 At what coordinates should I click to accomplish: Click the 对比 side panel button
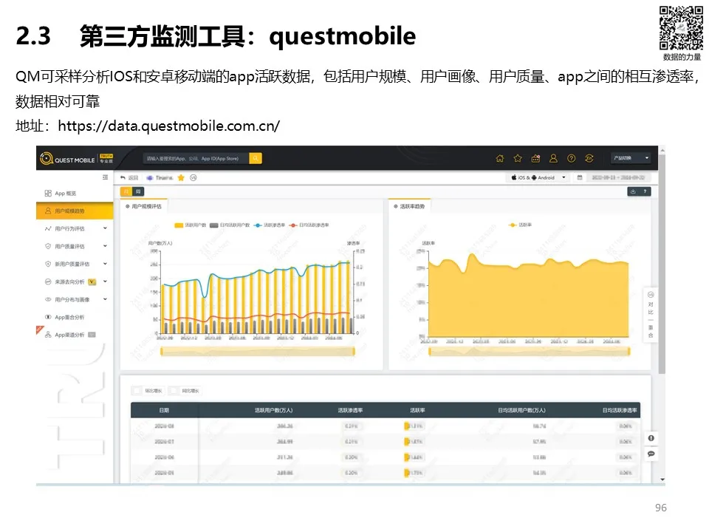[651, 304]
